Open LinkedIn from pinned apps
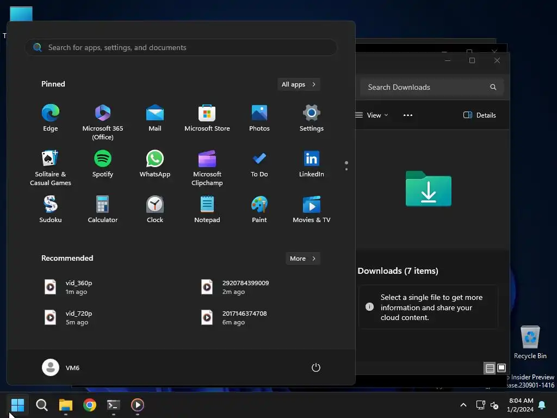 coord(312,164)
